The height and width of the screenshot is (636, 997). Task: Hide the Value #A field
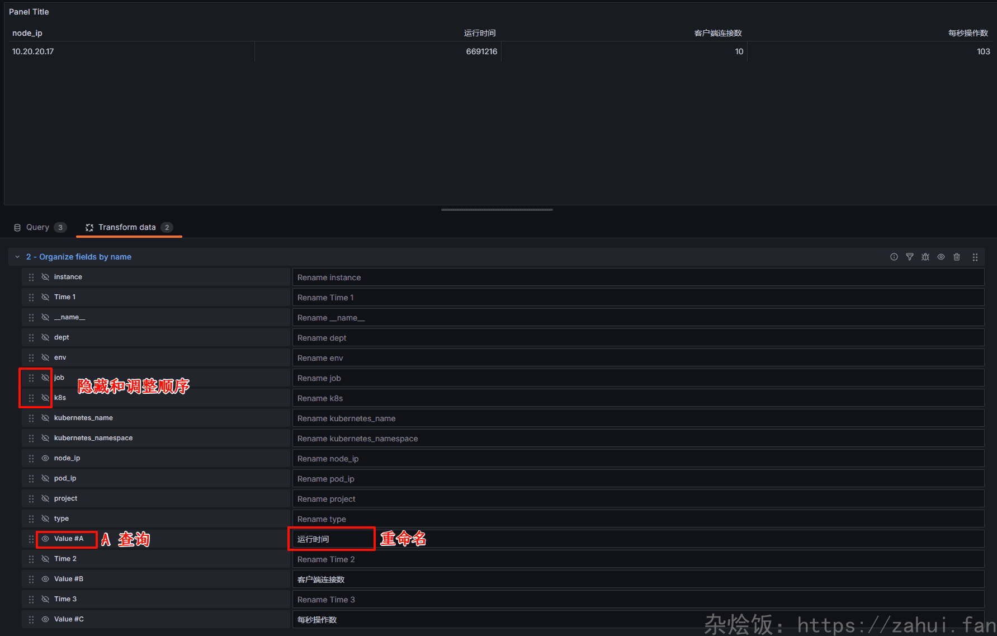[x=45, y=539]
